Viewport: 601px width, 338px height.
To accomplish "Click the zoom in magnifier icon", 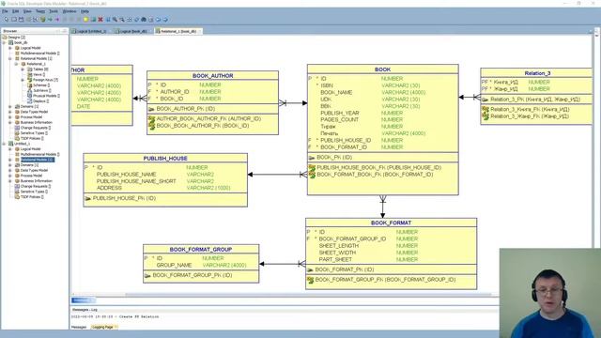I will pyautogui.click(x=115, y=19).
